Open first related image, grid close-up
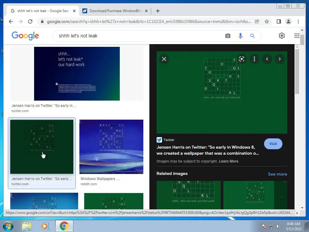This screenshot has height=232, width=309. [189, 195]
